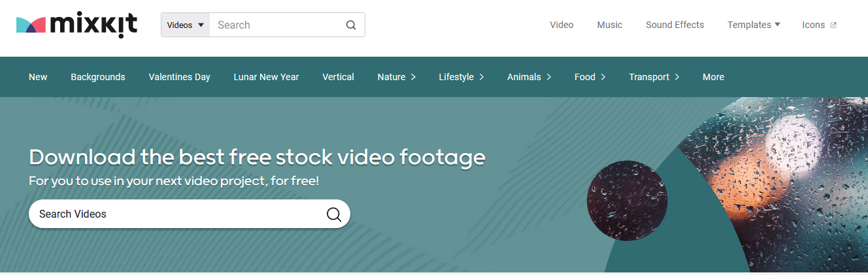Expand the Lifestyle category submenu
The height and width of the screenshot is (275, 868).
pyautogui.click(x=461, y=77)
